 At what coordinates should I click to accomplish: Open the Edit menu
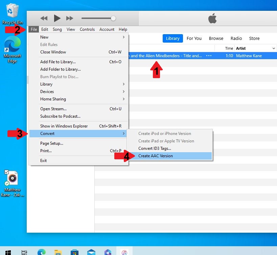click(45, 29)
